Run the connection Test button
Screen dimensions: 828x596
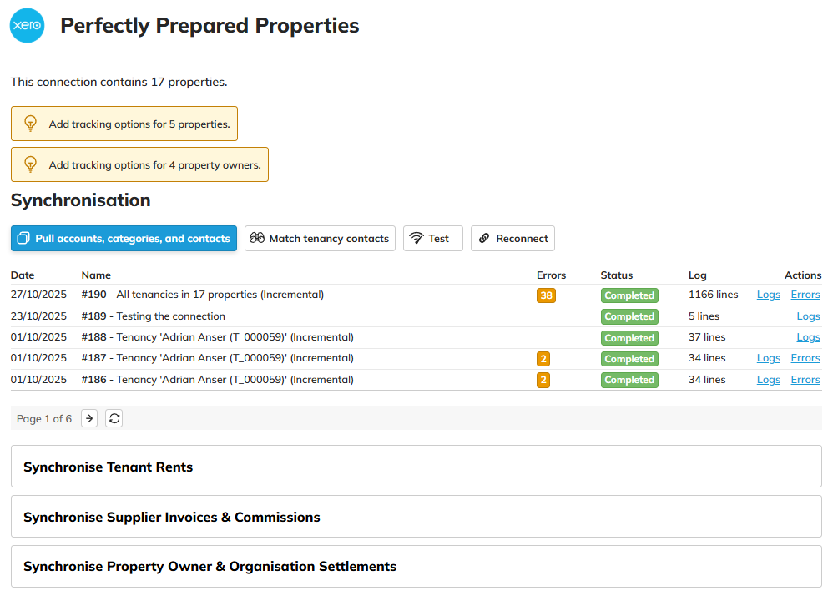[x=432, y=239]
